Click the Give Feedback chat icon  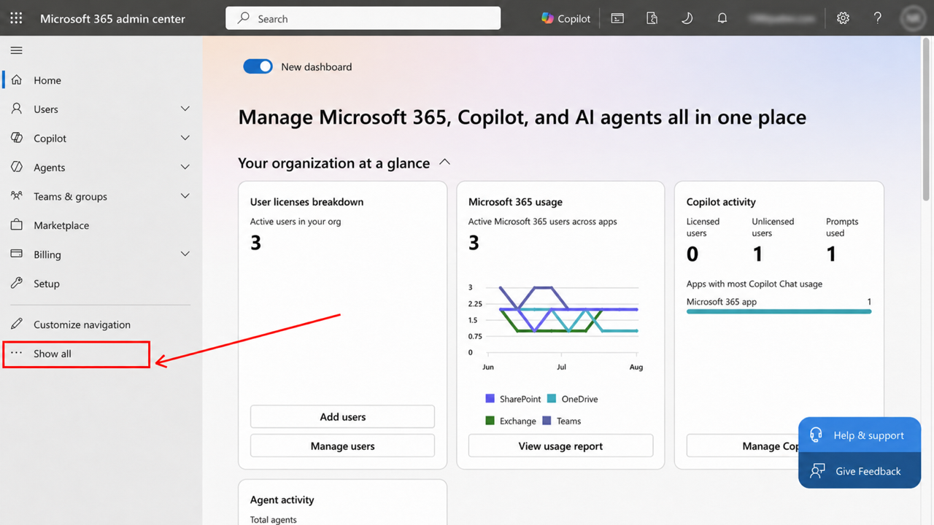click(817, 471)
